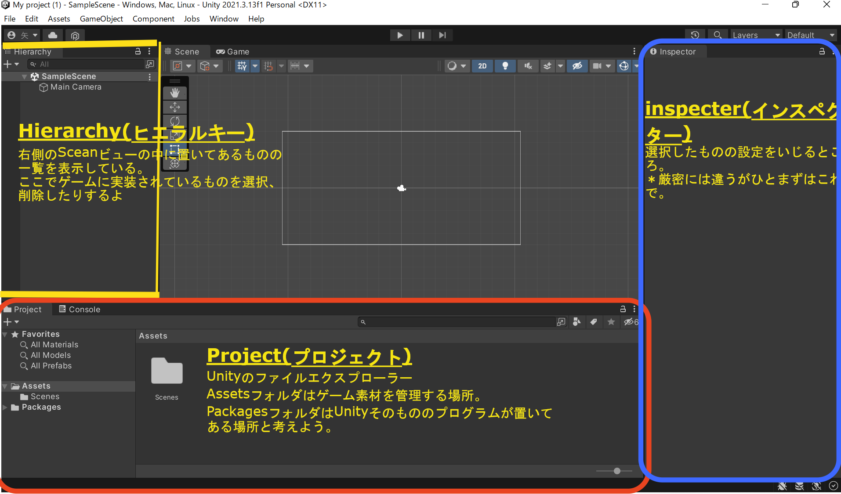The image size is (841, 494).
Task: Open scene camera settings dropdown
Action: pos(602,66)
